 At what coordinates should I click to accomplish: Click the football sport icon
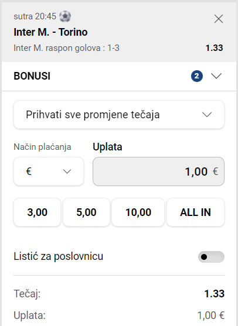coord(65,16)
